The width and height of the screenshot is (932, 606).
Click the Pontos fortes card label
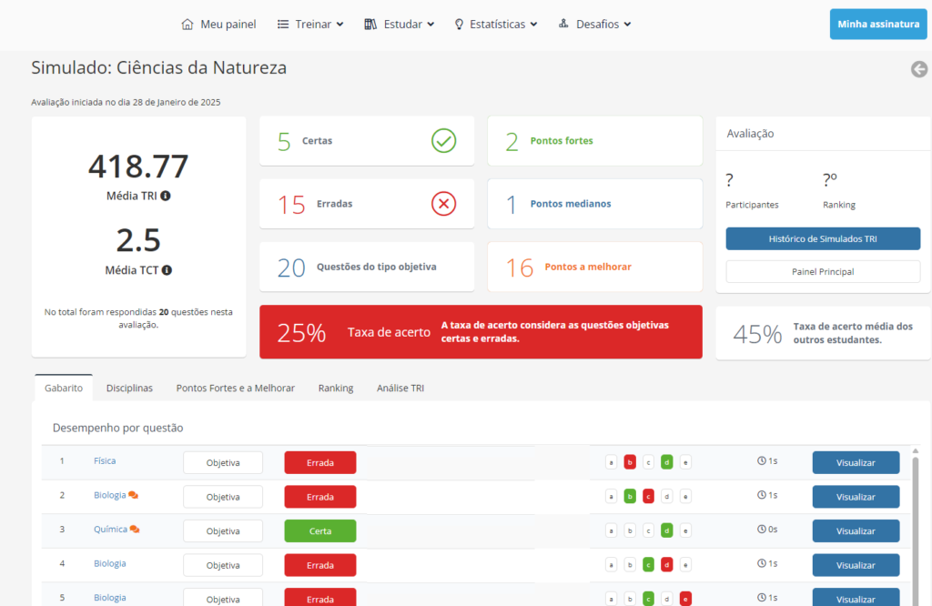(562, 141)
